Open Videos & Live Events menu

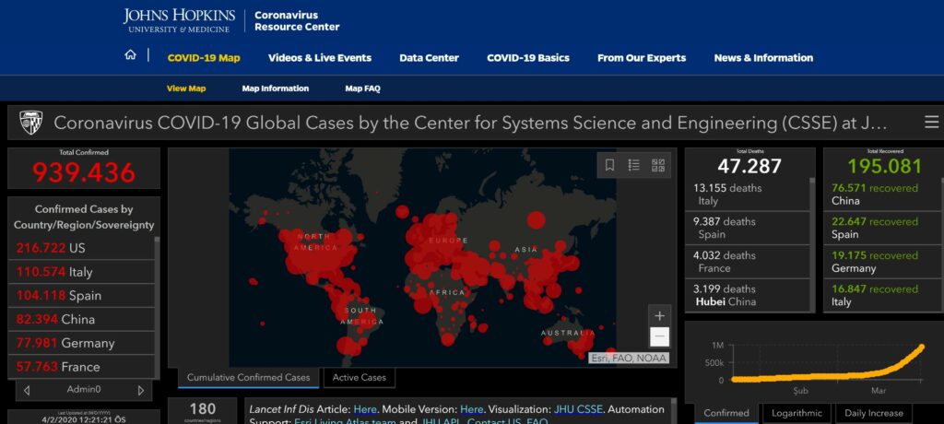pyautogui.click(x=320, y=58)
